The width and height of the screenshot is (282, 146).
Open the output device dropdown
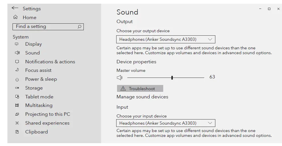165,39
